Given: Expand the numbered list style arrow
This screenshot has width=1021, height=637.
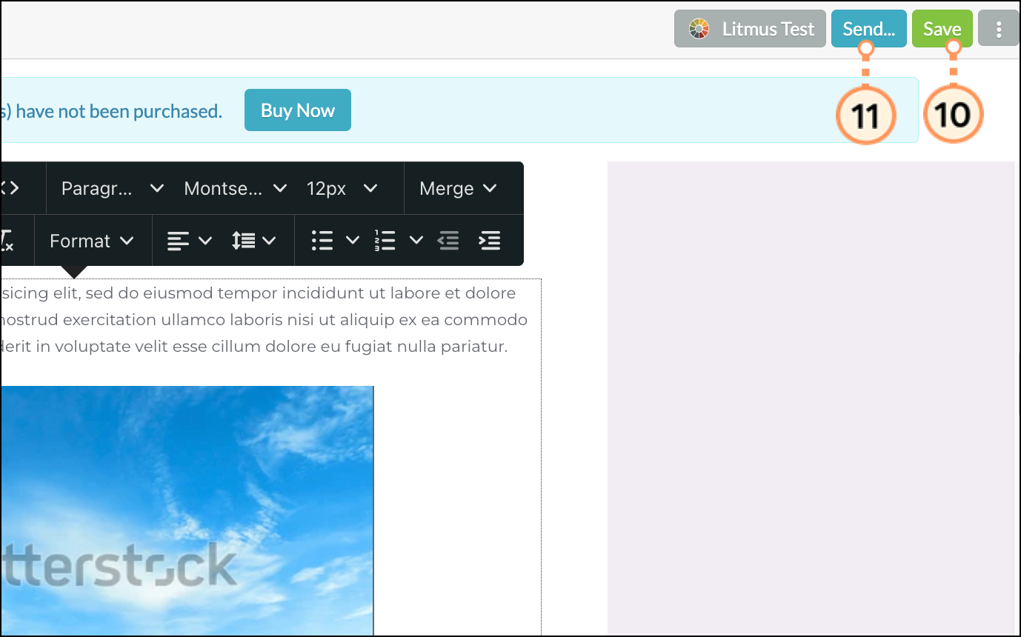Looking at the screenshot, I should [416, 241].
